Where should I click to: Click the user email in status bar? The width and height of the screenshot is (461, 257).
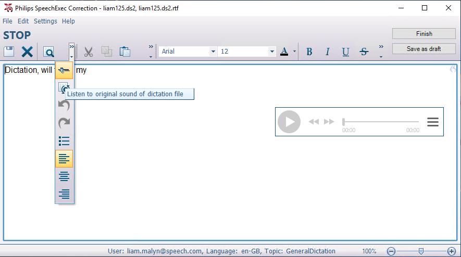[165, 251]
